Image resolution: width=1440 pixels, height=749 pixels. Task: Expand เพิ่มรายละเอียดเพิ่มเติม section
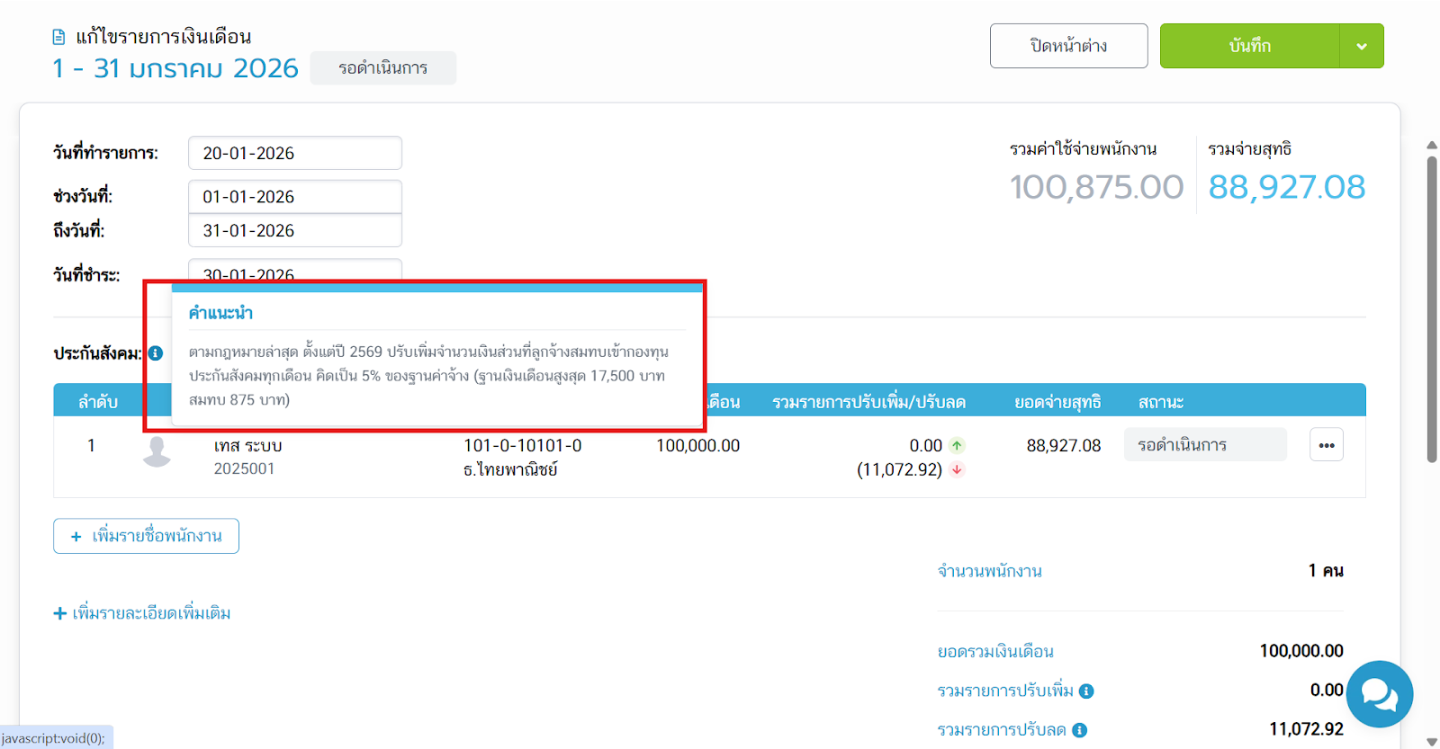click(142, 613)
